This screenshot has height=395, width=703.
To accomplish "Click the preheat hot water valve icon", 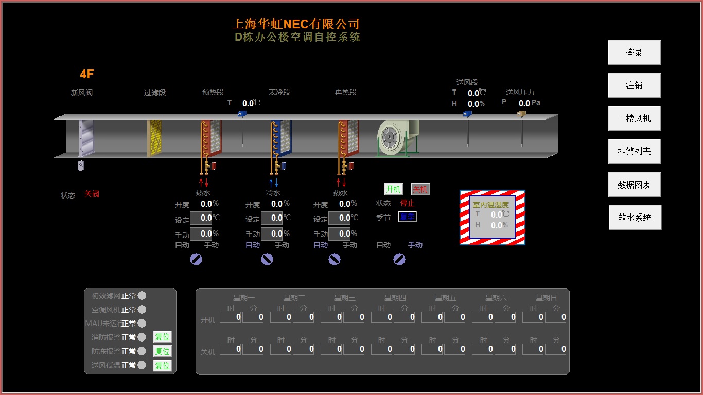I will (209, 166).
